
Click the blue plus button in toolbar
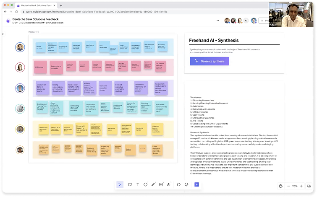[x=196, y=184]
